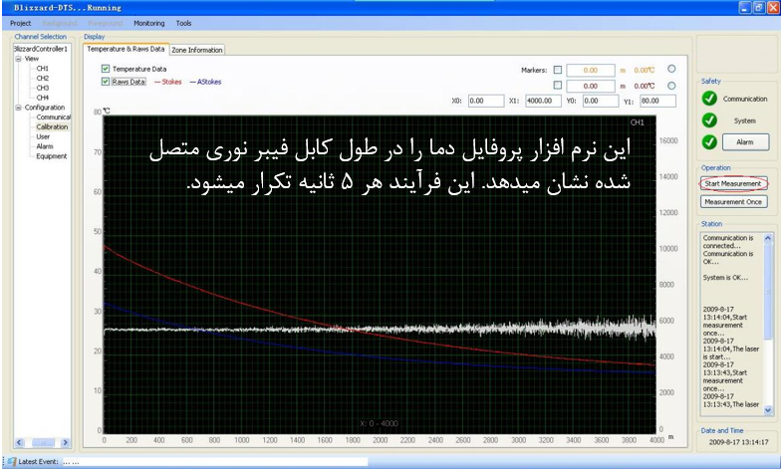Open the Alarm configuration tree item
The image size is (781, 469).
[44, 146]
